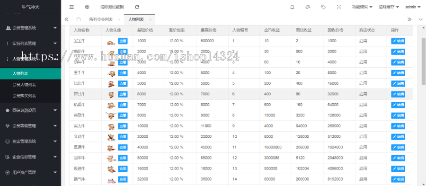Screen dimensions: 426x186
Task: Click avatar thumbnail in row numbered 8
Action: (111, 115)
